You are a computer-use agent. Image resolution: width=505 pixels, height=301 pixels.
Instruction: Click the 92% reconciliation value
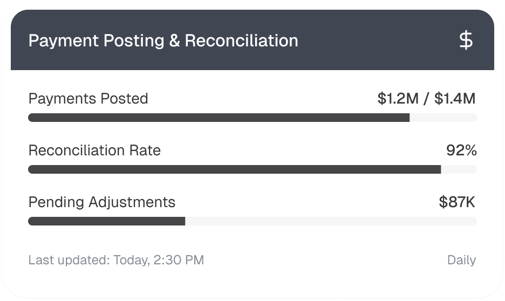point(461,150)
